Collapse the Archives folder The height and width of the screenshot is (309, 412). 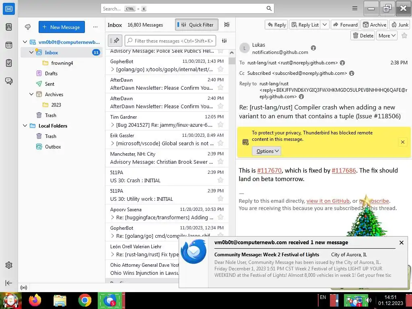31,94
